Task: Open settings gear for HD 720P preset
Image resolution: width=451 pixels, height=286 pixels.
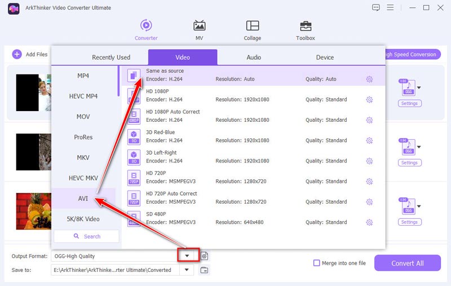Action: tap(369, 181)
